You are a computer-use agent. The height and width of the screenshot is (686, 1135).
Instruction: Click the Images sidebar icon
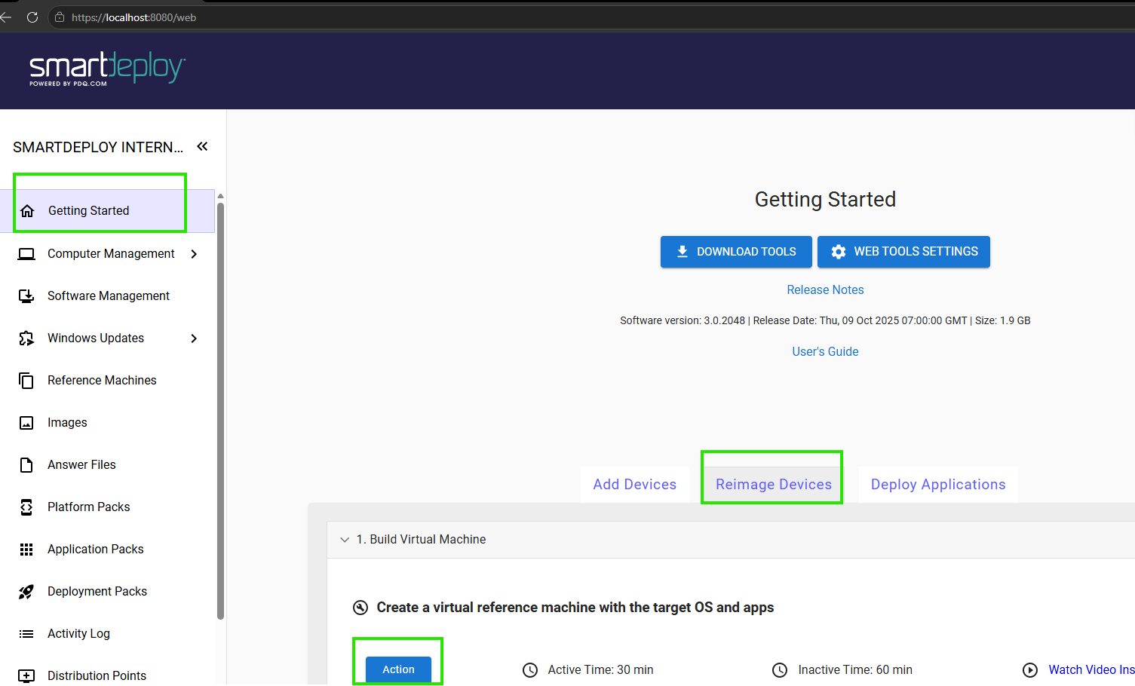pyautogui.click(x=26, y=423)
